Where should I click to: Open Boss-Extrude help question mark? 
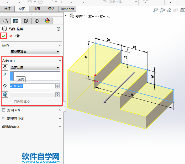click(59, 29)
